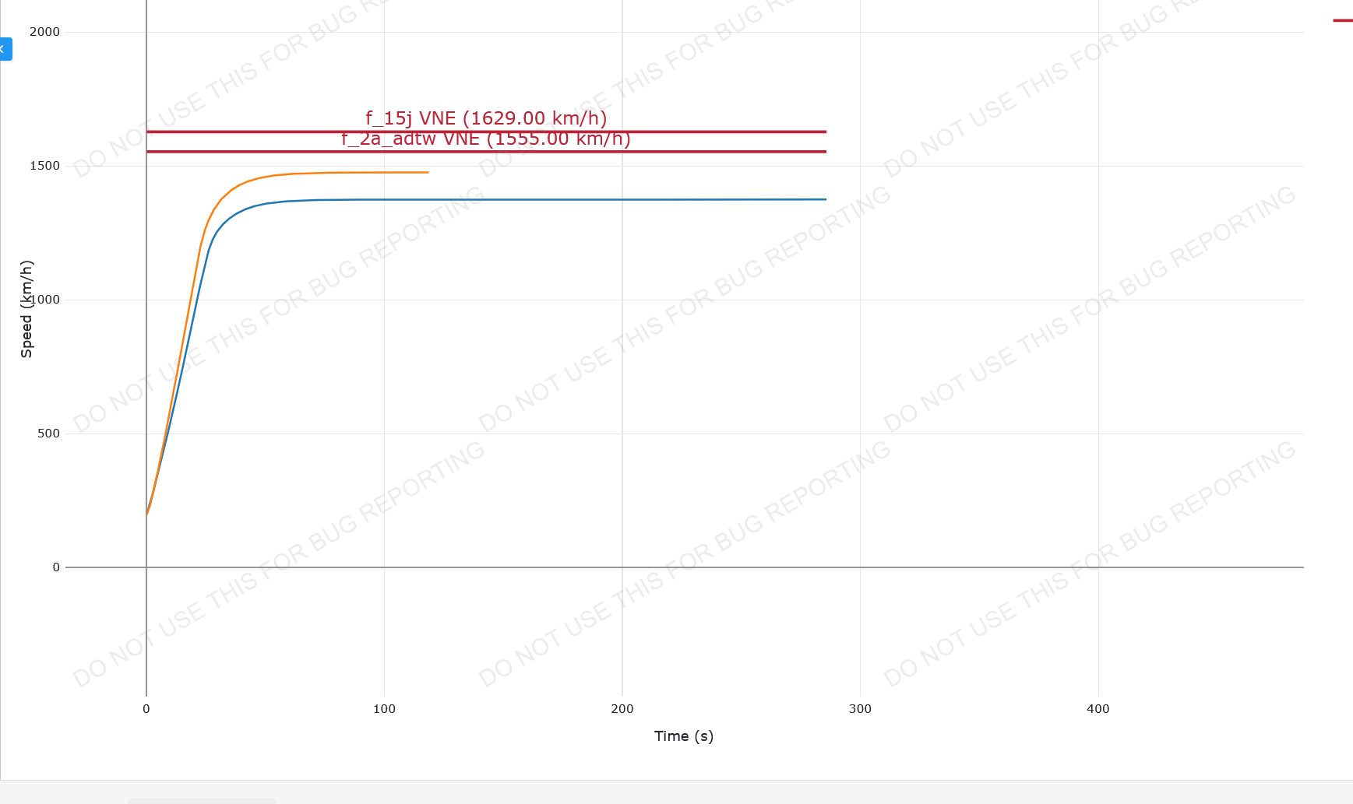Viewport: 1353px width, 804px height.
Task: Click the 300 tick on the time axis
Action: coord(860,709)
